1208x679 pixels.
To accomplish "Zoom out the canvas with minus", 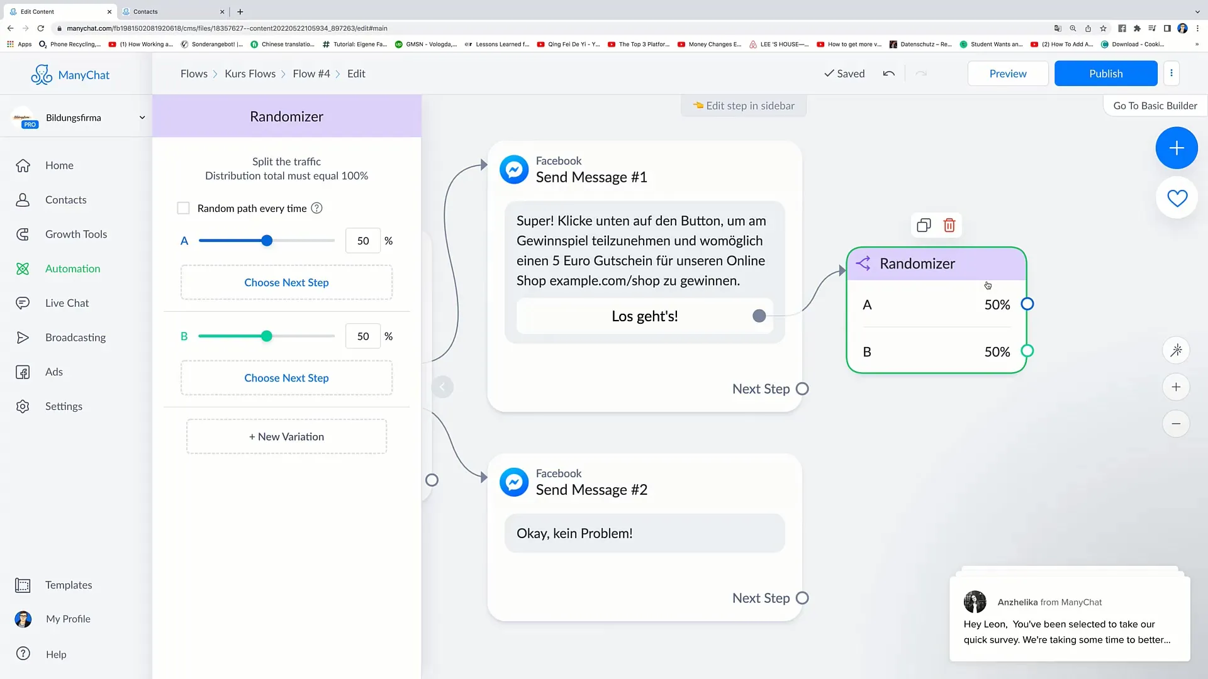I will coord(1176,424).
